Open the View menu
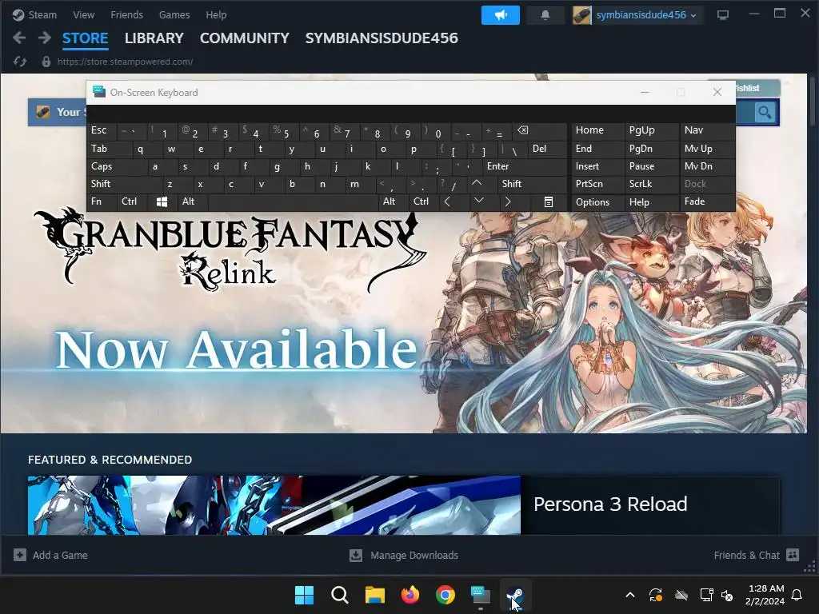The height and width of the screenshot is (614, 819). click(83, 14)
